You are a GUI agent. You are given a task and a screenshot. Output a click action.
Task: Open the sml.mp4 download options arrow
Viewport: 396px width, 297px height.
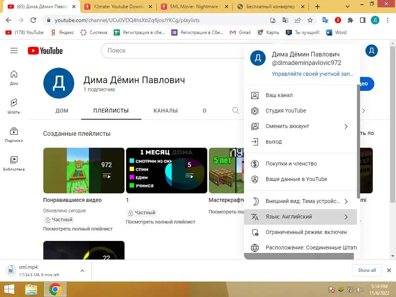(82, 271)
